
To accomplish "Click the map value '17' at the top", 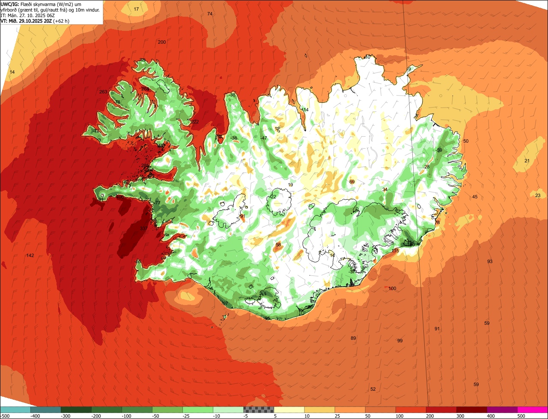I will [136, 9].
